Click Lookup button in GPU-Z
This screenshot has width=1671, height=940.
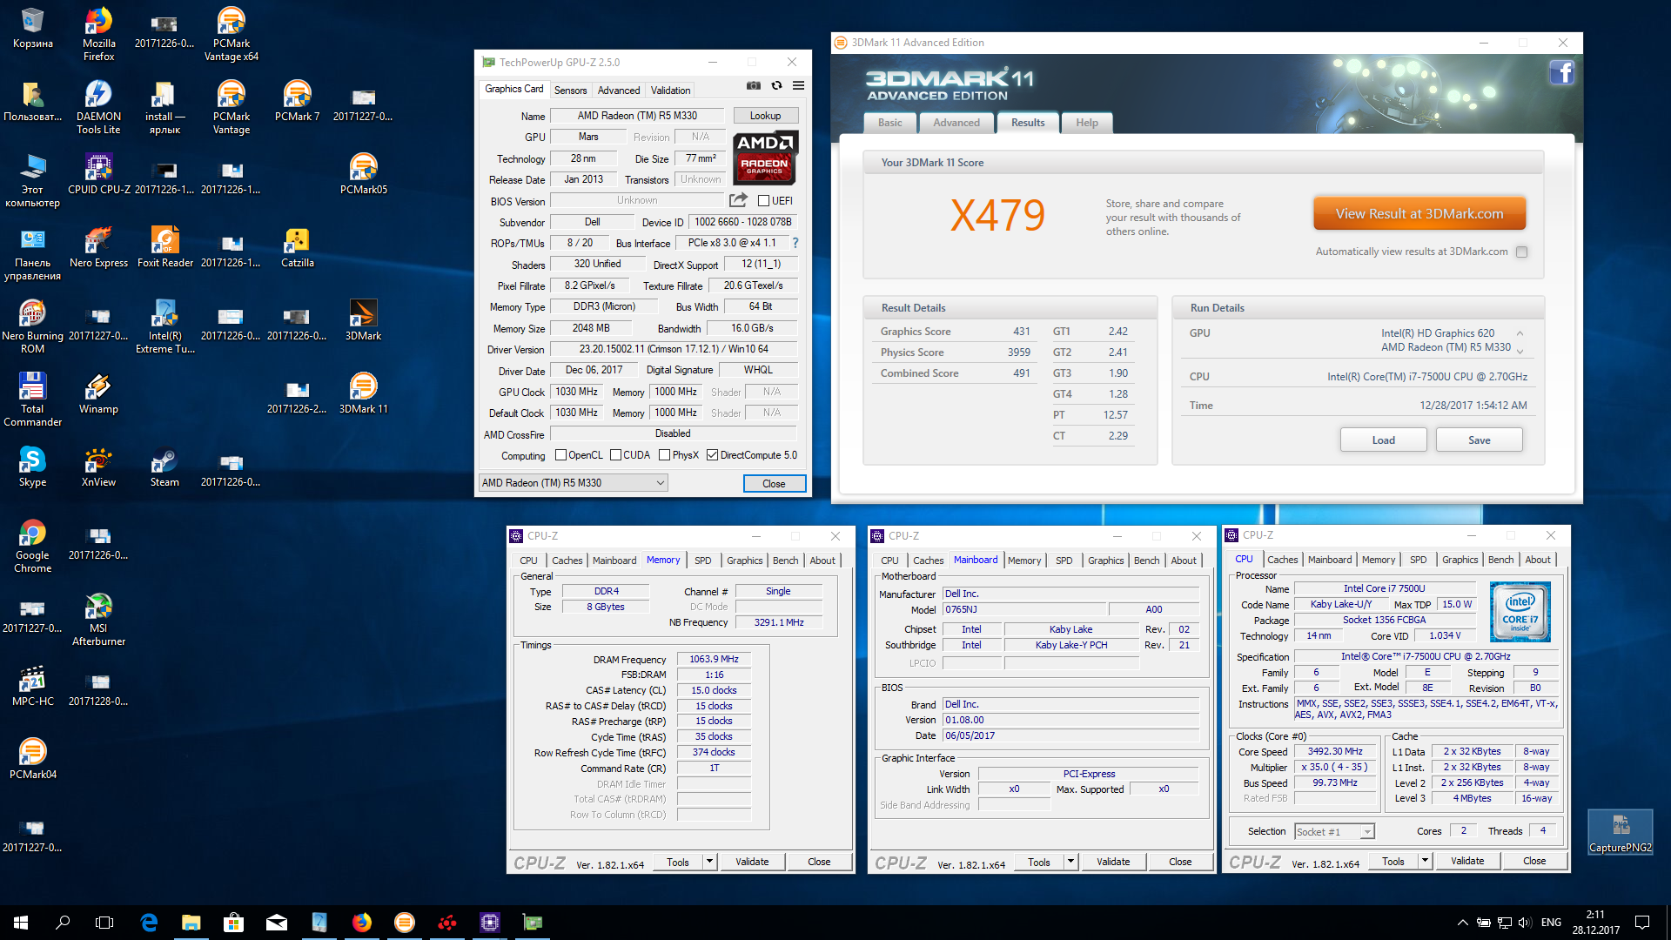click(x=765, y=116)
